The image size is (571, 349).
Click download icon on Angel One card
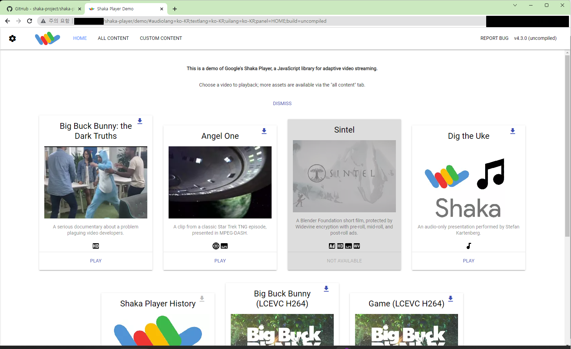point(264,131)
